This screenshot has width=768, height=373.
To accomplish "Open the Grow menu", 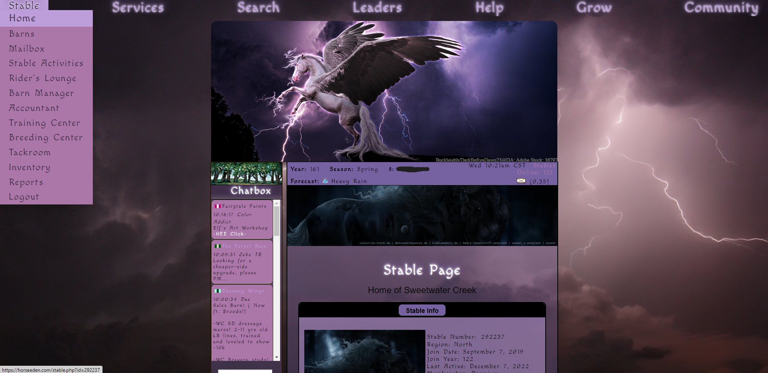I will 594,8.
